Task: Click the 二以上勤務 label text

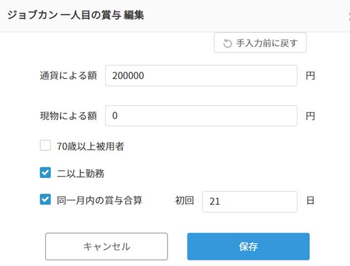Action: pos(80,174)
